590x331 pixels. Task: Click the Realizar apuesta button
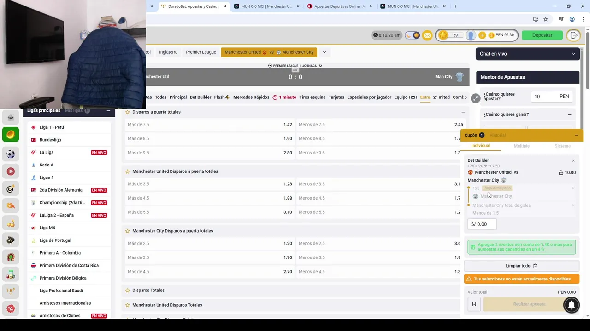point(529,304)
